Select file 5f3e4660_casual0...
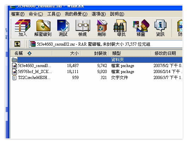Image resolution: width=188 pixels, height=144 pixels. point(35,66)
